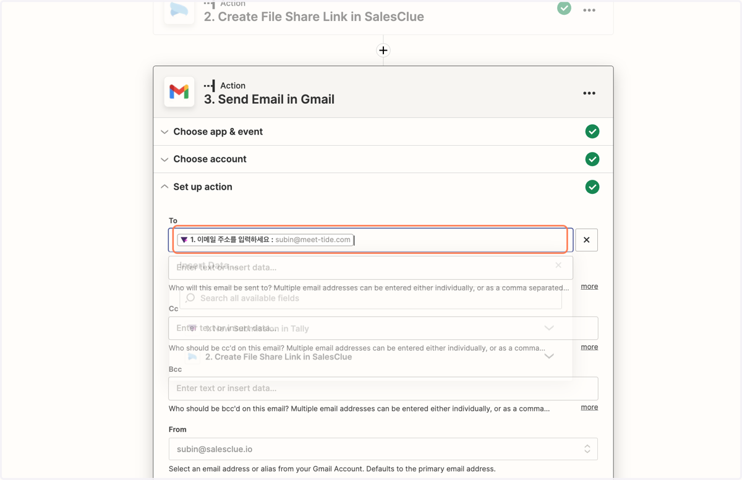Click the Gmail app icon
Viewport: 742px width, 480px height.
tap(179, 92)
